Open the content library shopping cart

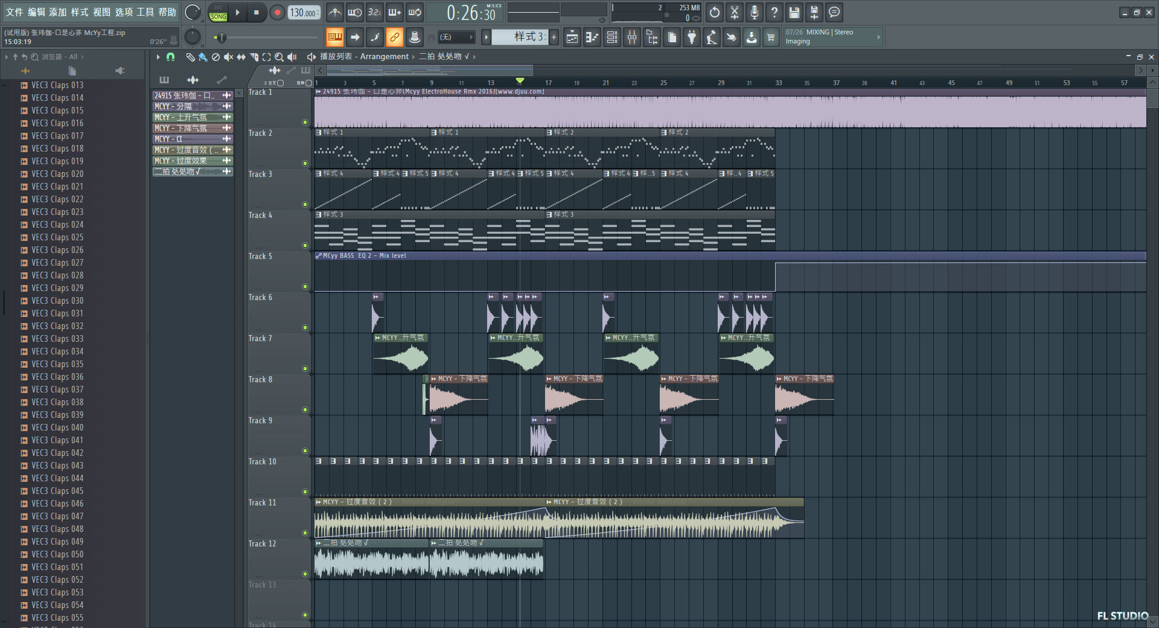[771, 37]
